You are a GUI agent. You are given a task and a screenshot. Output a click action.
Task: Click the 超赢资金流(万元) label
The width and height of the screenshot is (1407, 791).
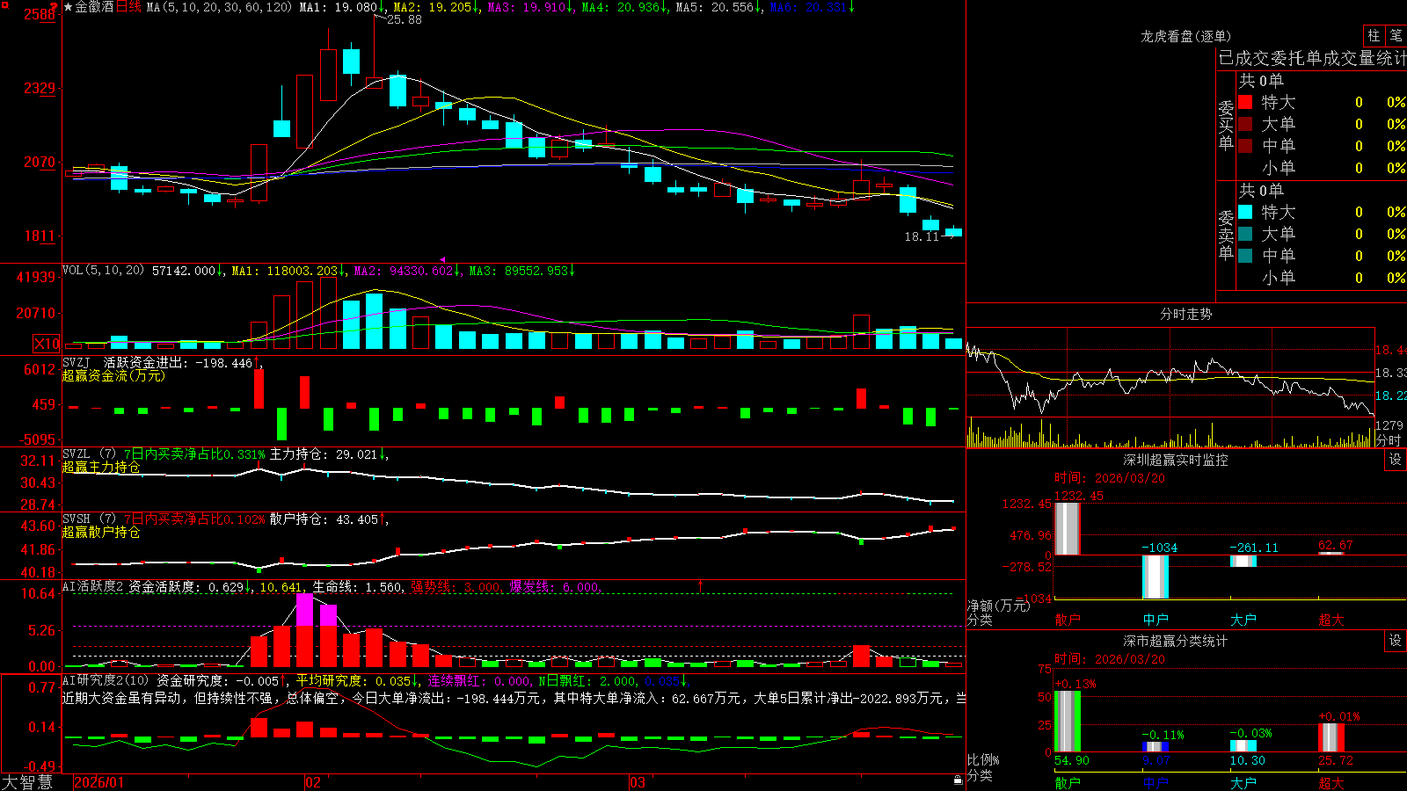click(x=113, y=375)
